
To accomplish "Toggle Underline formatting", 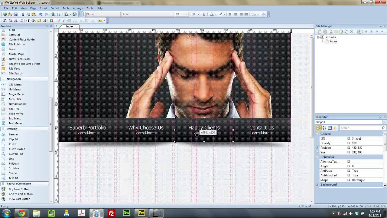I will (x=204, y=14).
